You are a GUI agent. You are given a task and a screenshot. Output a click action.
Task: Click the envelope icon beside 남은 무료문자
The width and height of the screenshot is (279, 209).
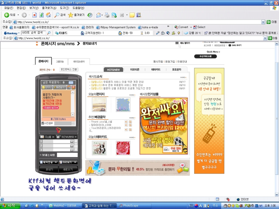pyautogui.click(x=71, y=82)
